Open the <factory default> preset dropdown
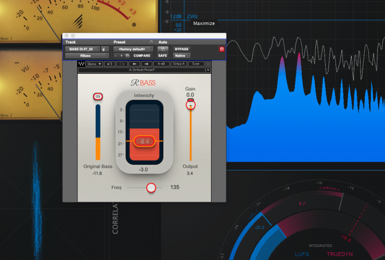The image size is (385, 260). [133, 49]
